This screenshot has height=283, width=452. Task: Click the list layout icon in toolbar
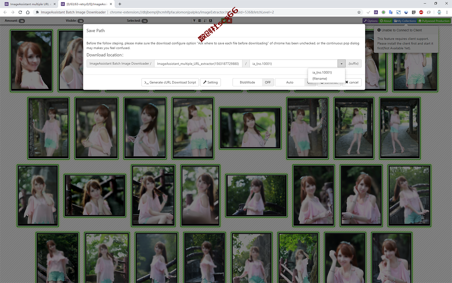tap(200, 21)
